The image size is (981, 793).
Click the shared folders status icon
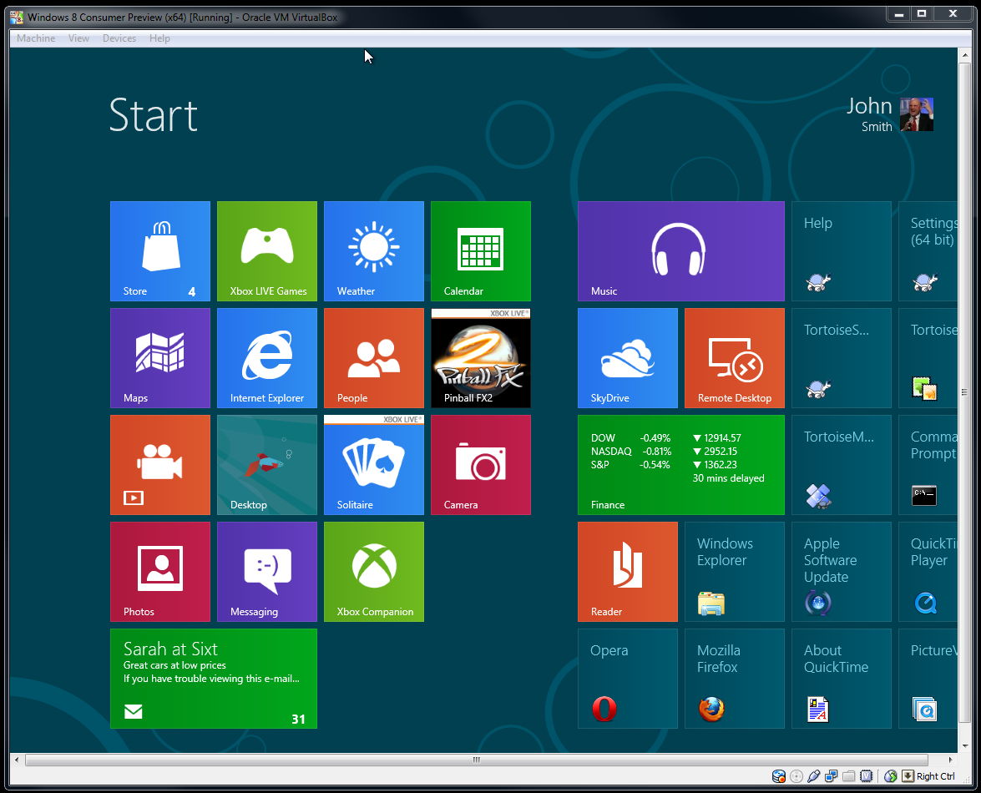849,776
